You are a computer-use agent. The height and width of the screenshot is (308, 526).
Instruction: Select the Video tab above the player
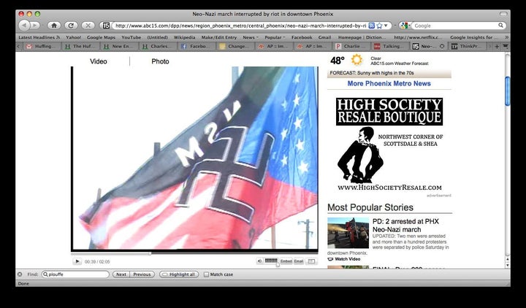(x=99, y=61)
